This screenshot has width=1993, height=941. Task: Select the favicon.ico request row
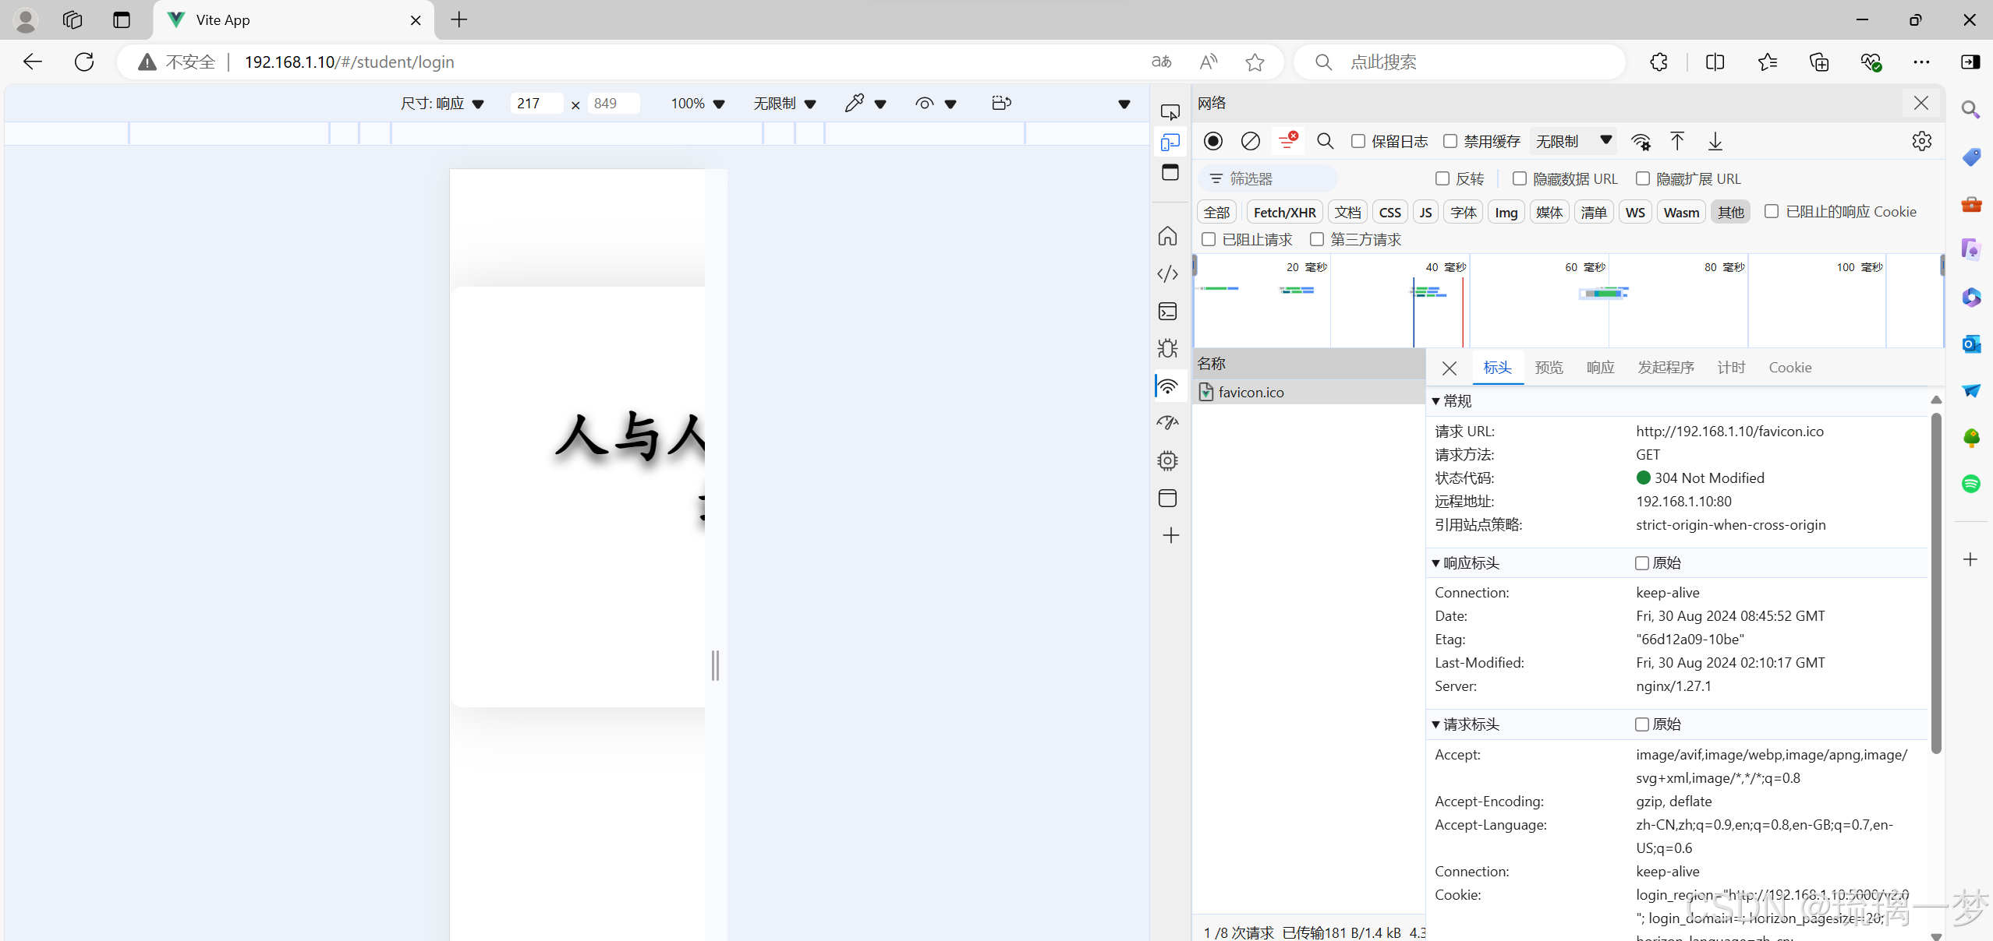pyautogui.click(x=1308, y=392)
